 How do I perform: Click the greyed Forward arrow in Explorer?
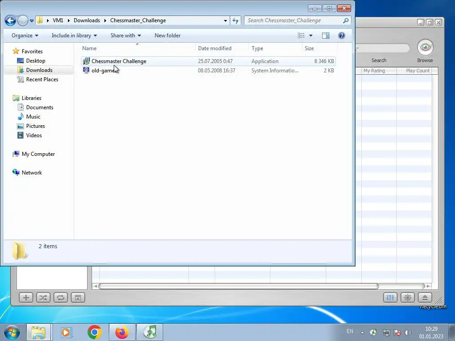click(x=23, y=20)
